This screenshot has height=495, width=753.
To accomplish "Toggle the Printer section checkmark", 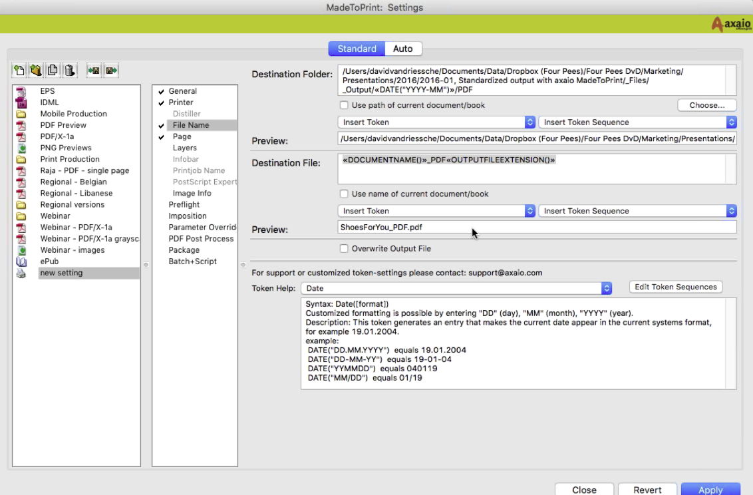I will pos(162,102).
